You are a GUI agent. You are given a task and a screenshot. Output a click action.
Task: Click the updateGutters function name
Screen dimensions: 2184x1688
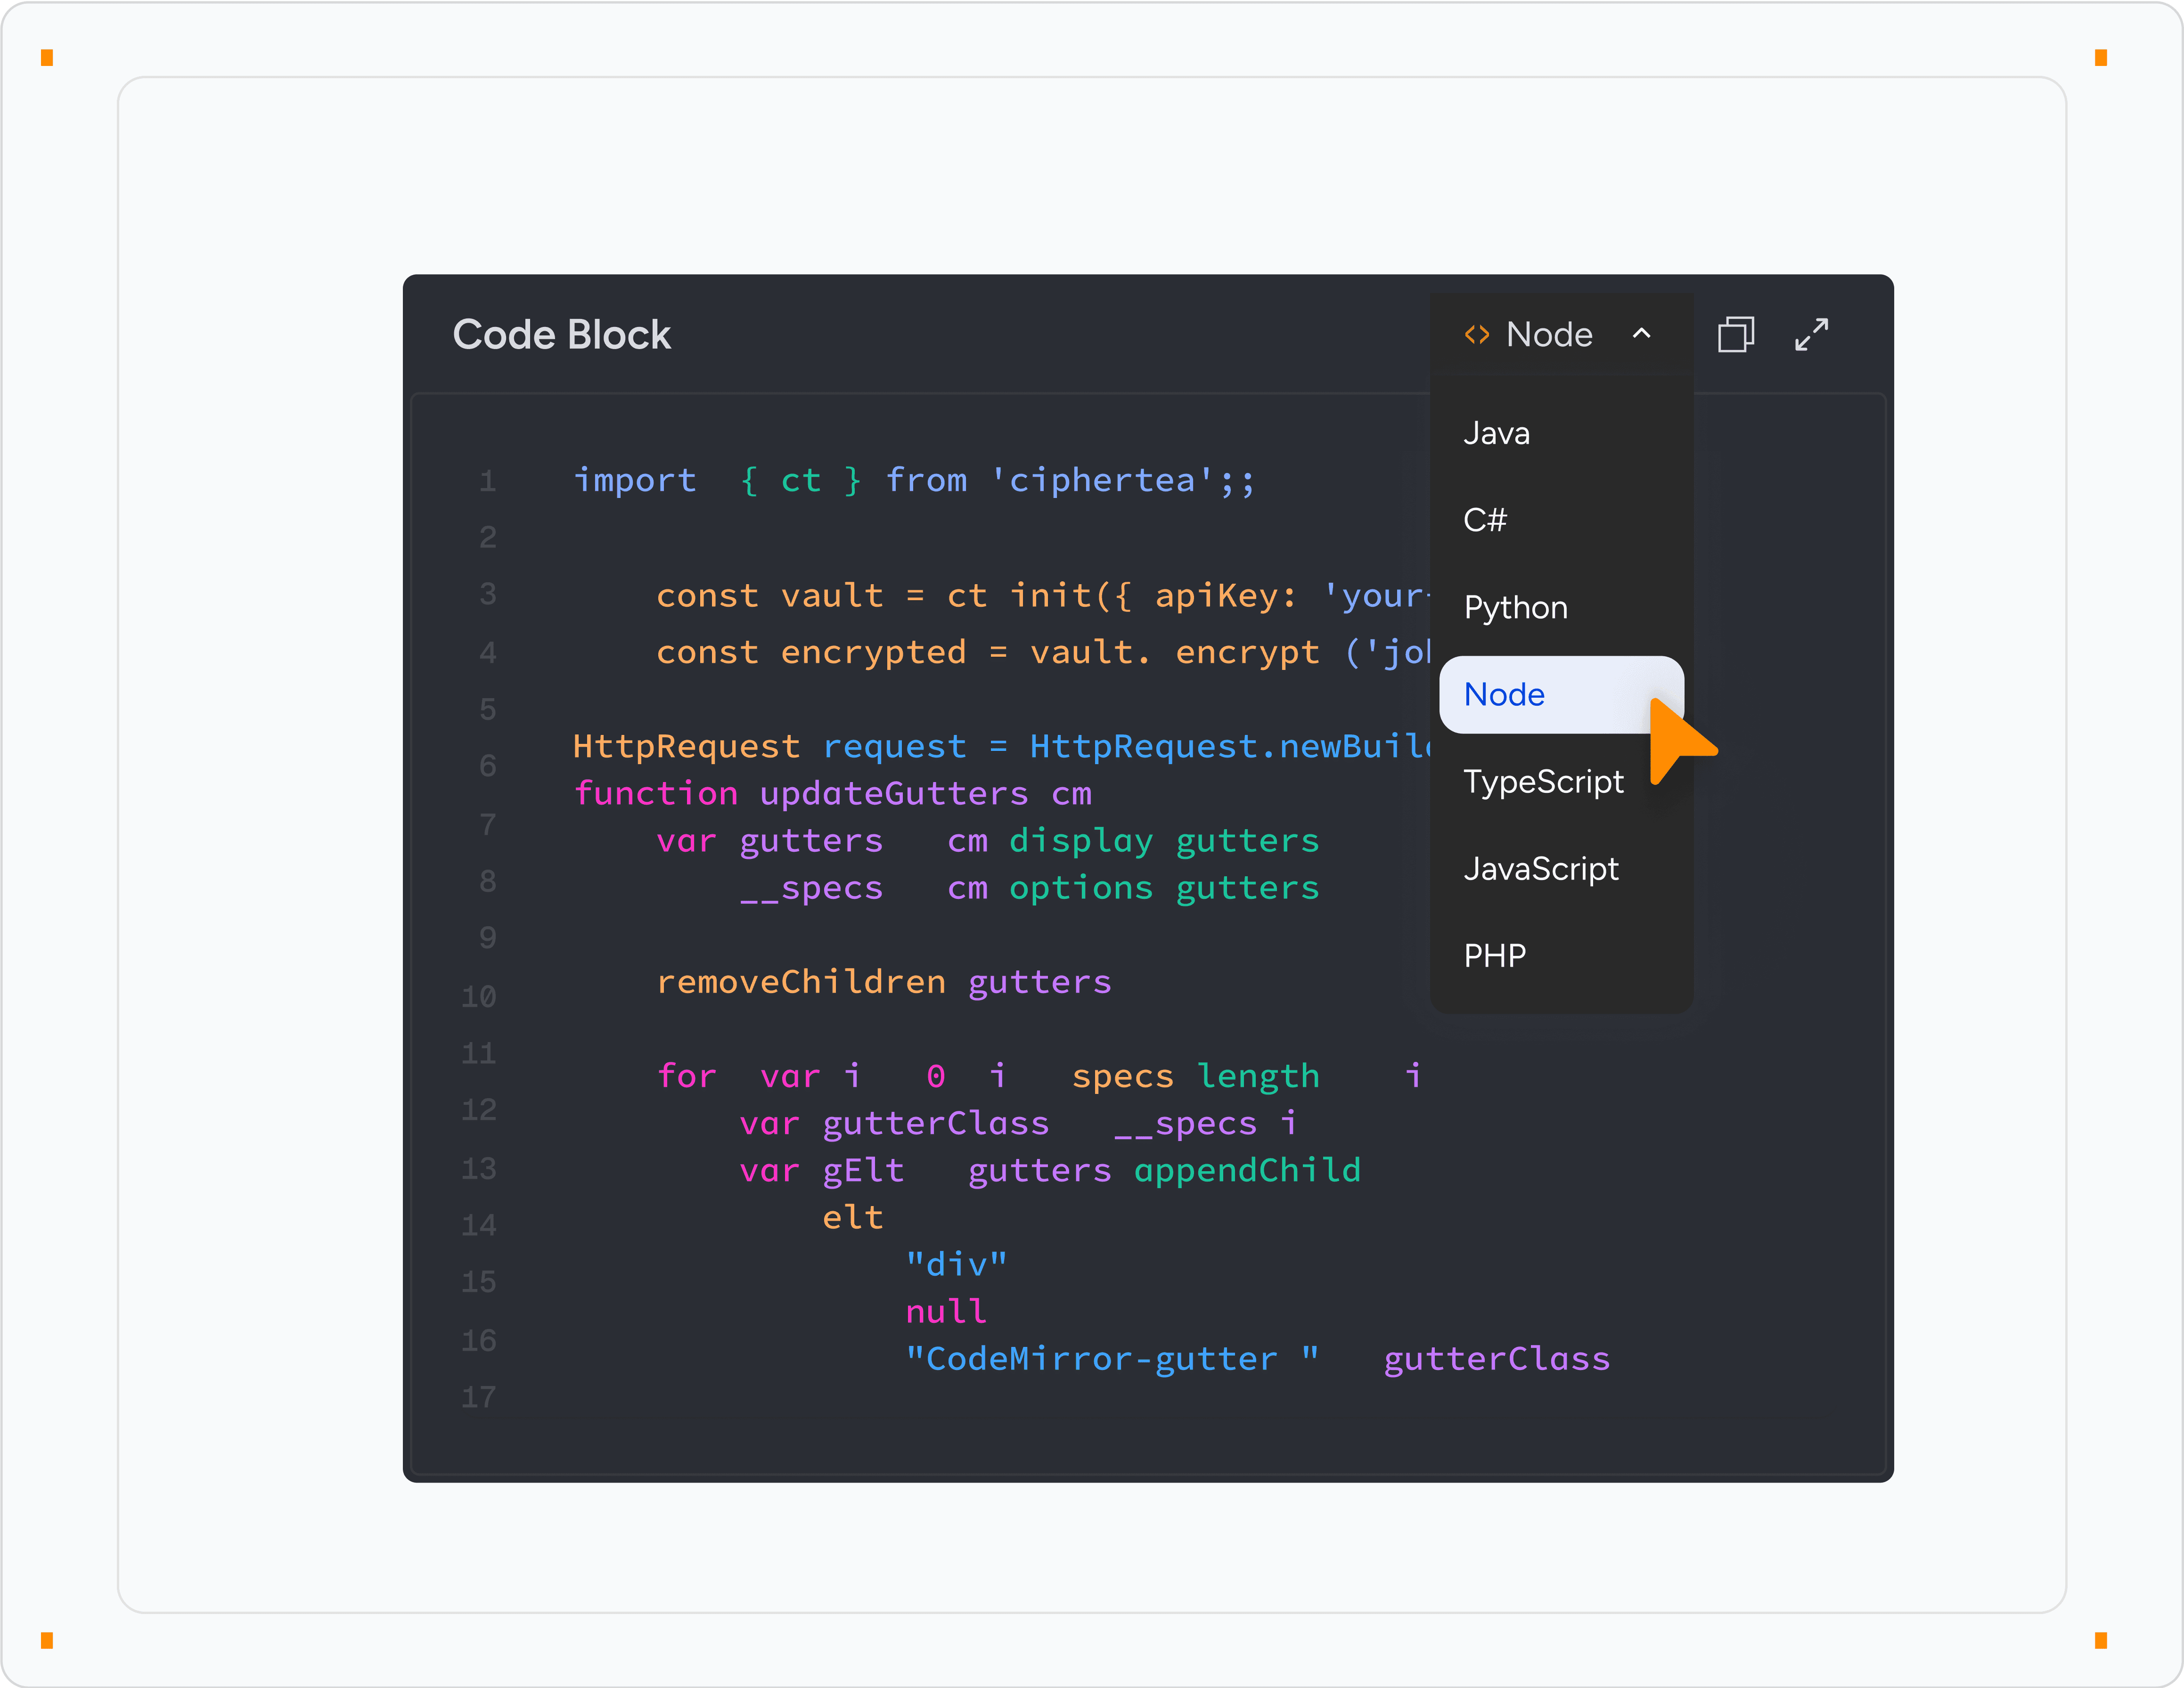(x=893, y=793)
